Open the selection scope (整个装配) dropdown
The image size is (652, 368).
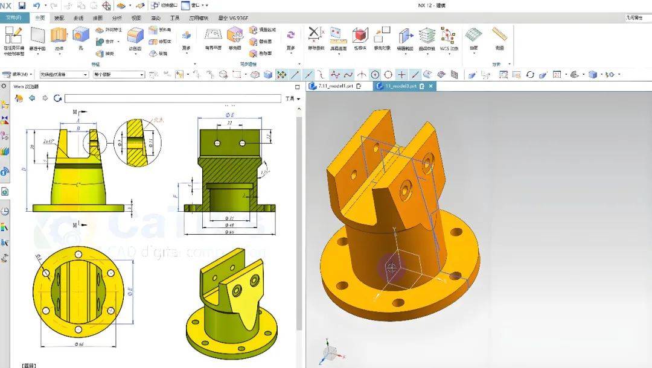pyautogui.click(x=118, y=75)
